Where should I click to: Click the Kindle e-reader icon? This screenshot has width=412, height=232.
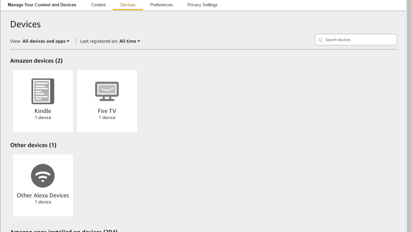43,91
